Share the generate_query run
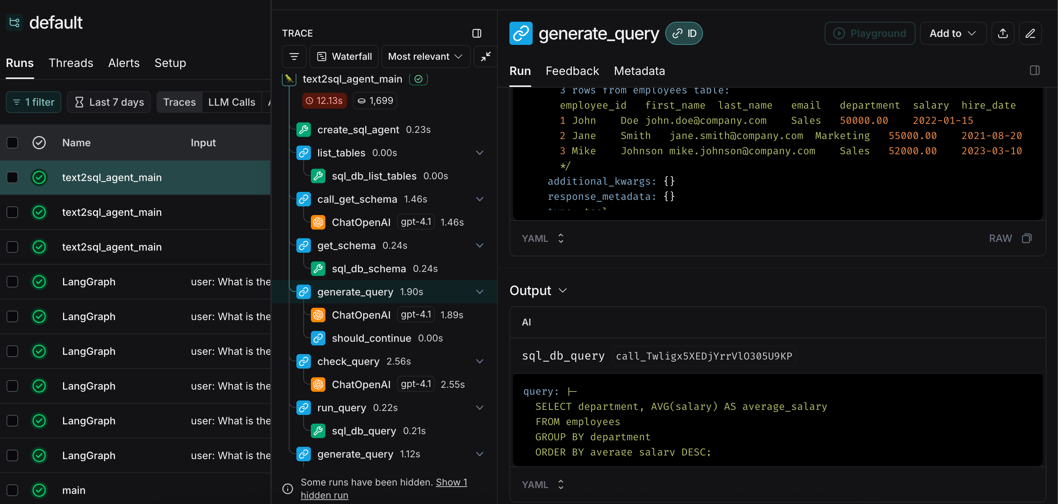1058x504 pixels. (x=1003, y=33)
